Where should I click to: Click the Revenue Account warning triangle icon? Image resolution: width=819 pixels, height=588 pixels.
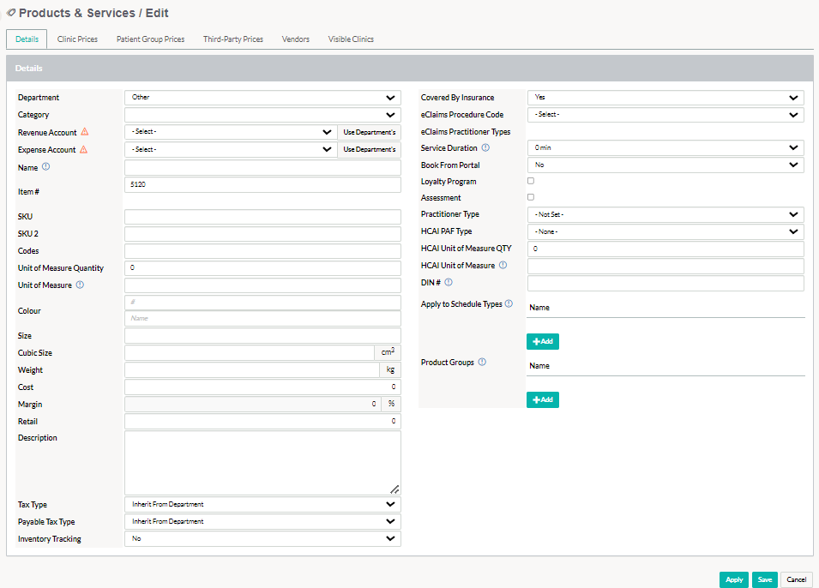click(85, 132)
